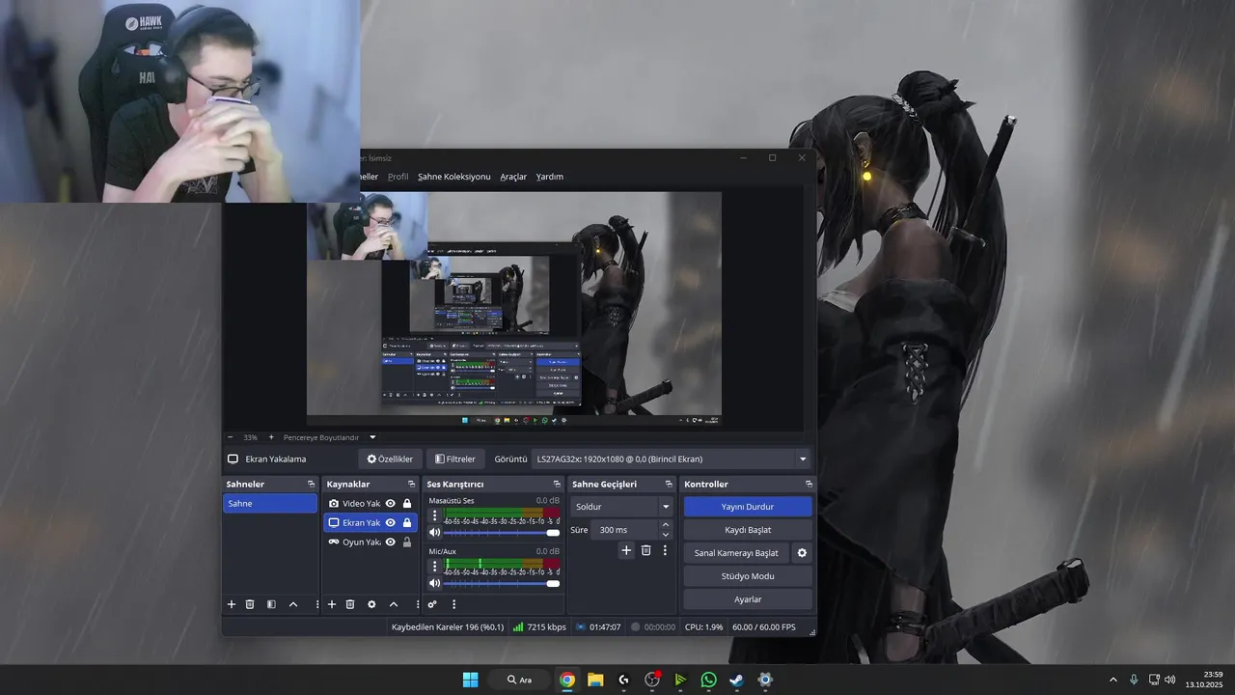
Task: Remove scene transition with trash icon
Action: click(646, 550)
